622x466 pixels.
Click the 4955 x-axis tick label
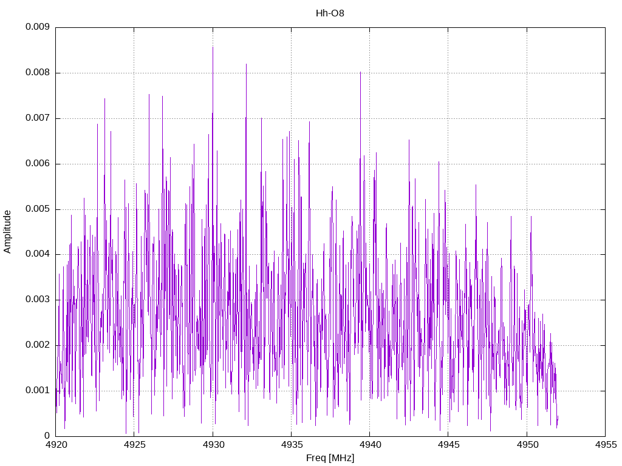[x=606, y=445]
